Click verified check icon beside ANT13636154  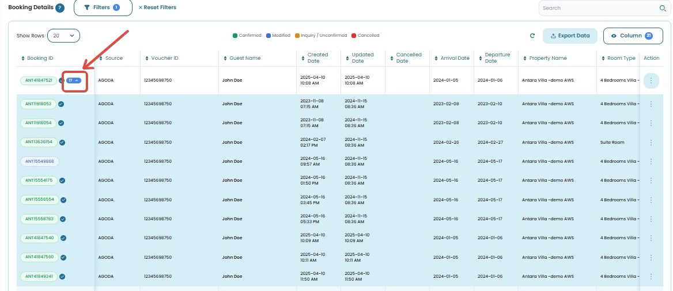click(x=62, y=142)
